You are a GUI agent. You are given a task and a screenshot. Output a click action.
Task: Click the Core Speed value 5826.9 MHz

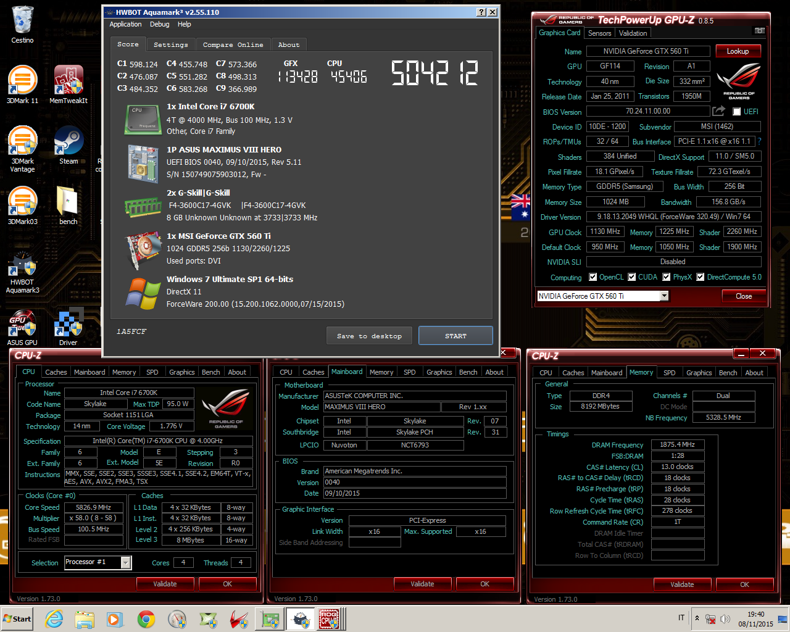94,507
